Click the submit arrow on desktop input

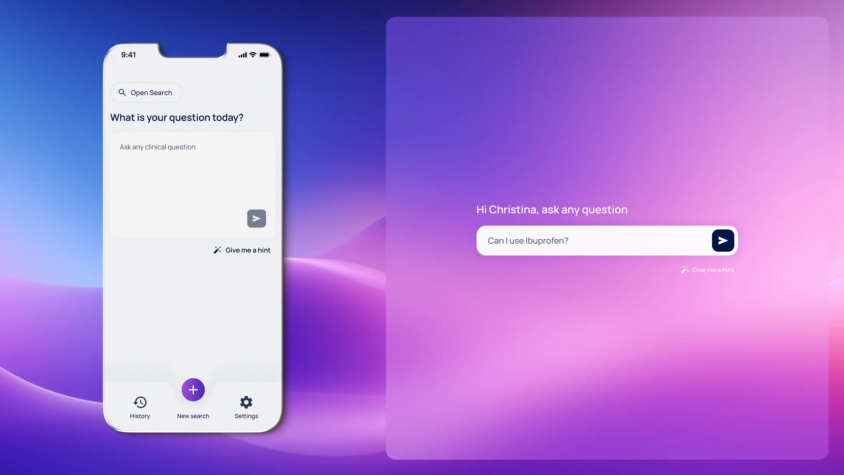click(723, 240)
